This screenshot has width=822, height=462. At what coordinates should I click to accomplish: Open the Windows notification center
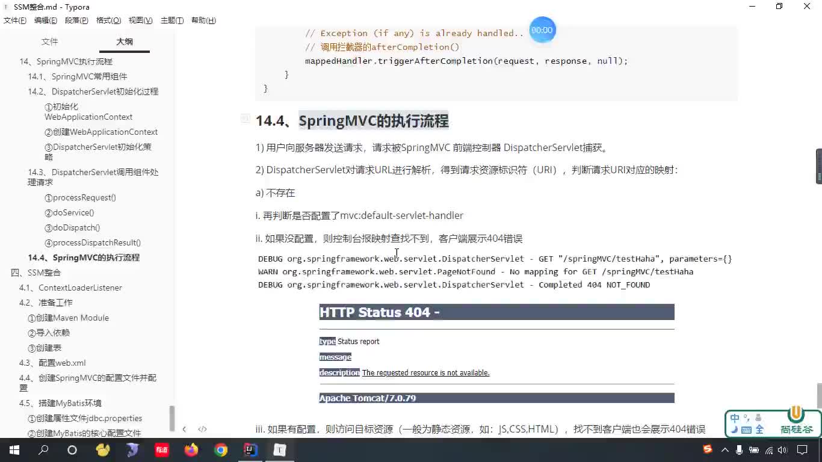(x=802, y=449)
